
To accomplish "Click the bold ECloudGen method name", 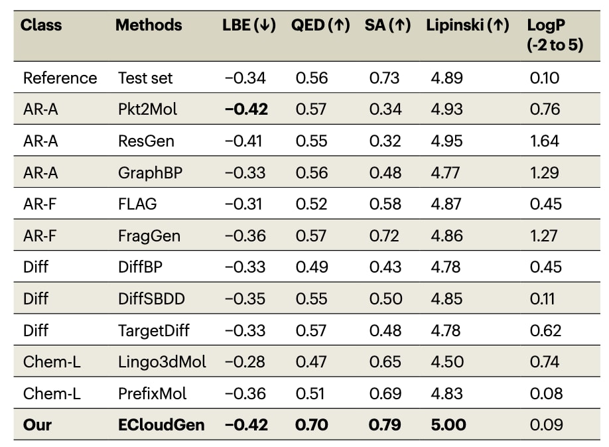I will pos(161,424).
